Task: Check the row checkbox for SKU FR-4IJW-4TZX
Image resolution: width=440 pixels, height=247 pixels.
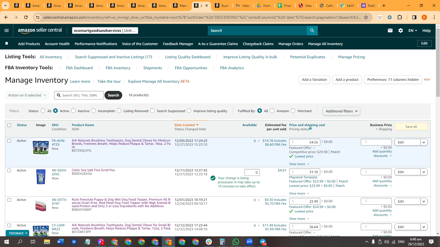Action: click(x=9, y=141)
